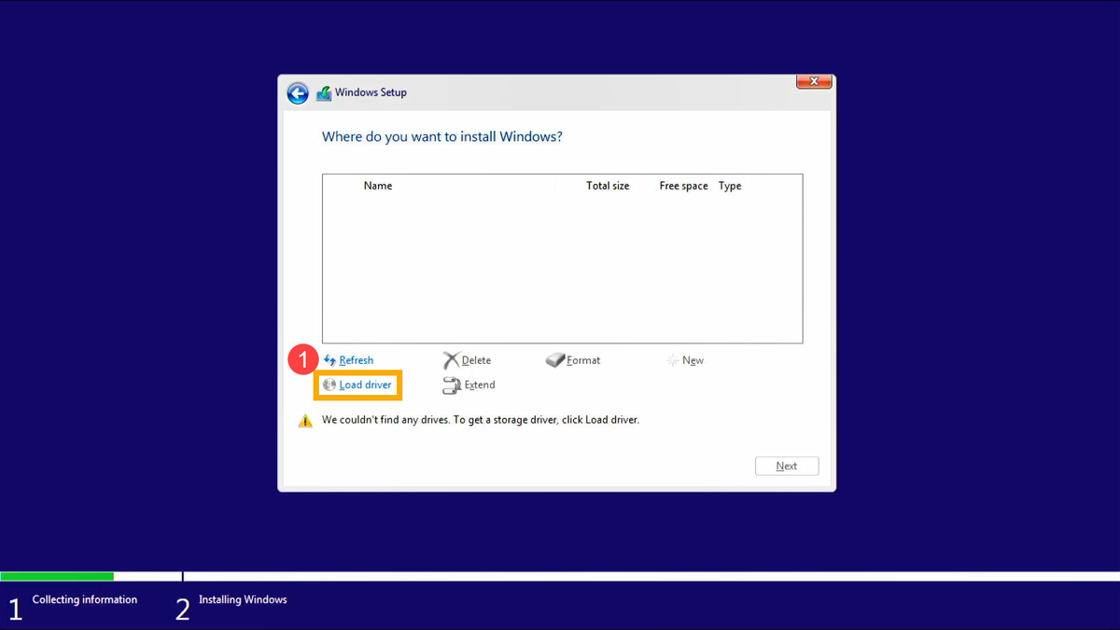The image size is (1120, 630).
Task: Click the Delete X icon
Action: coord(452,360)
